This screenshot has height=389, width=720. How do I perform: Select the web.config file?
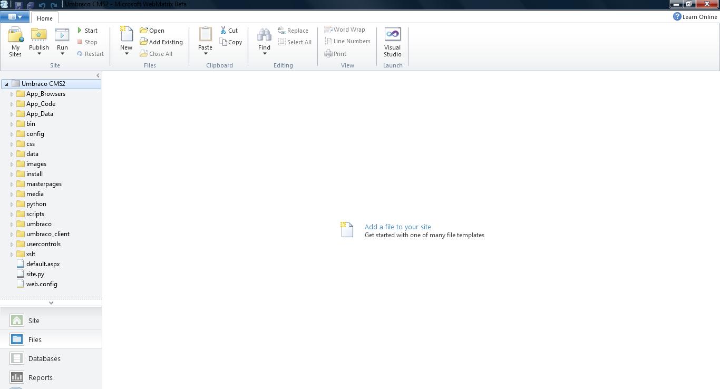tap(42, 284)
